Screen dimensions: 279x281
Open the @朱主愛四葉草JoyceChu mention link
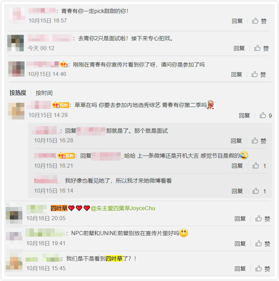(x=123, y=208)
